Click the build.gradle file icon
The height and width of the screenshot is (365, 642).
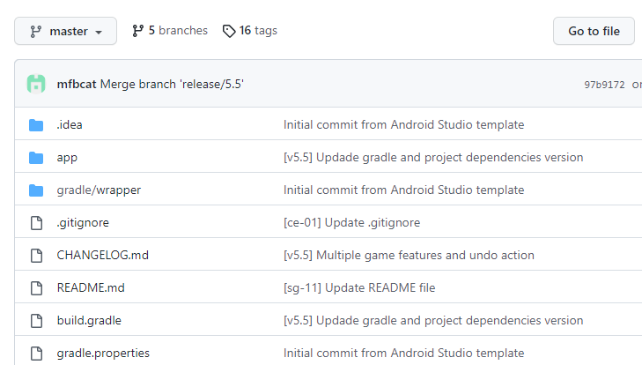click(36, 321)
